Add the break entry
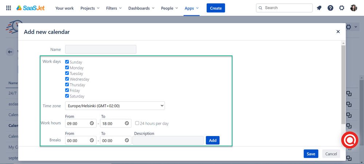364x164 pixels. (213, 140)
